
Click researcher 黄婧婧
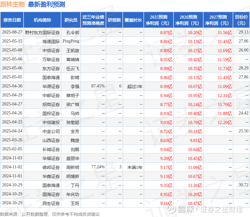(x=73, y=60)
